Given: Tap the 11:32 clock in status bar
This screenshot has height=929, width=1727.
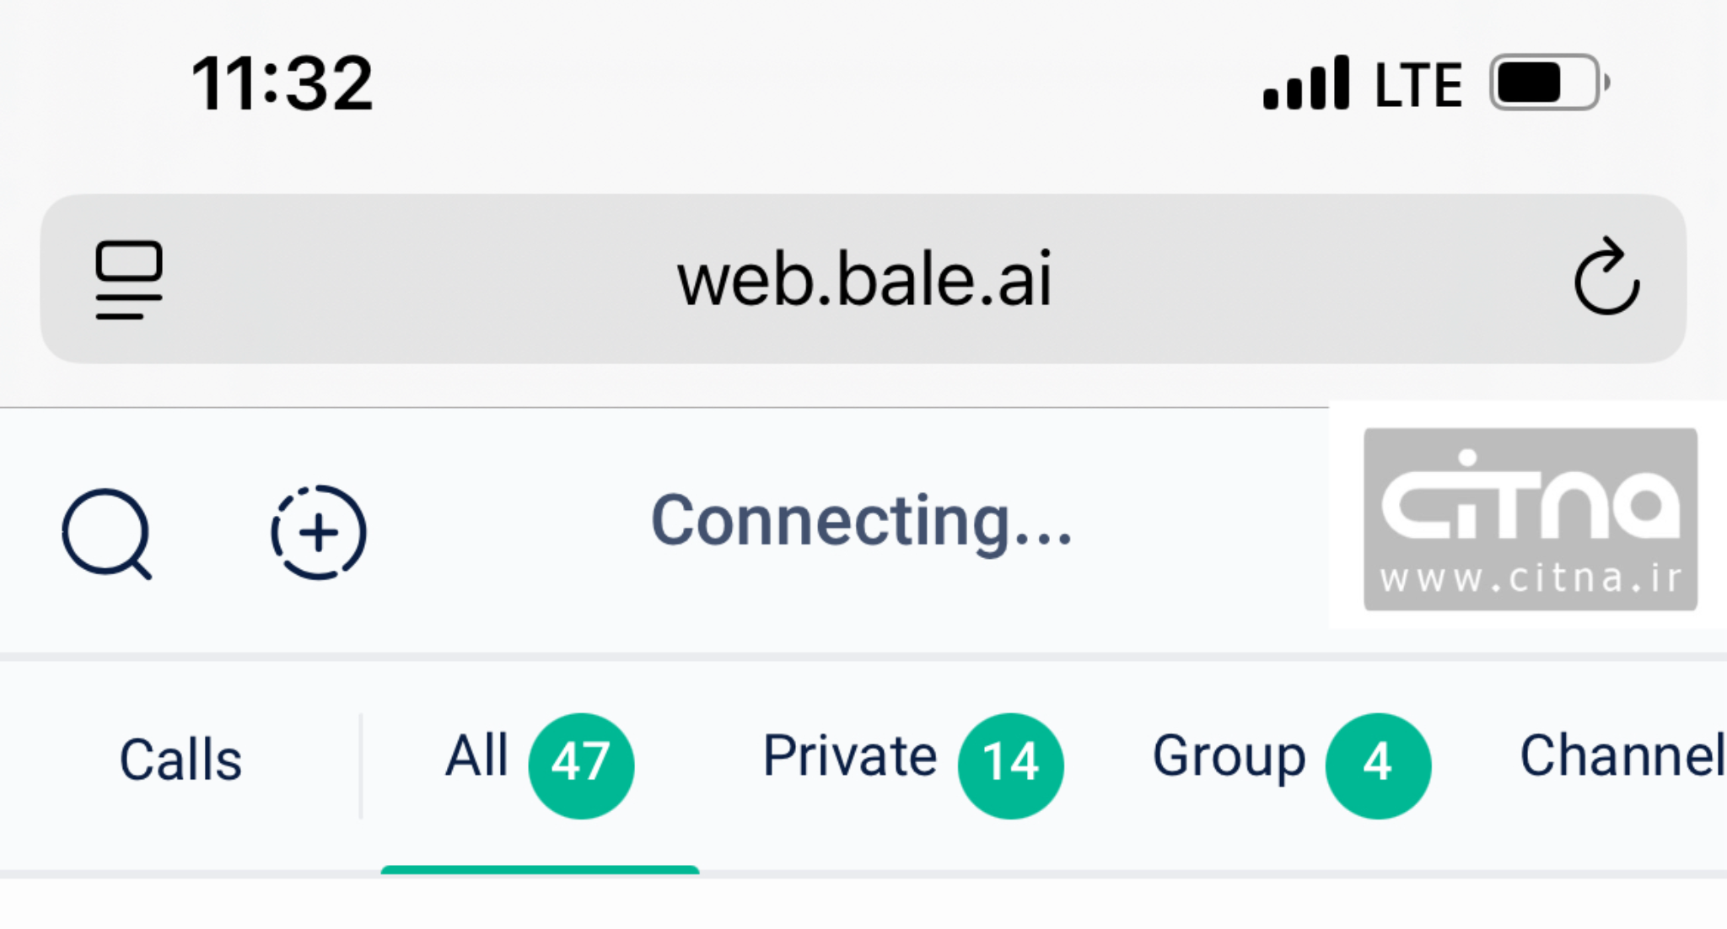Looking at the screenshot, I should point(282,83).
